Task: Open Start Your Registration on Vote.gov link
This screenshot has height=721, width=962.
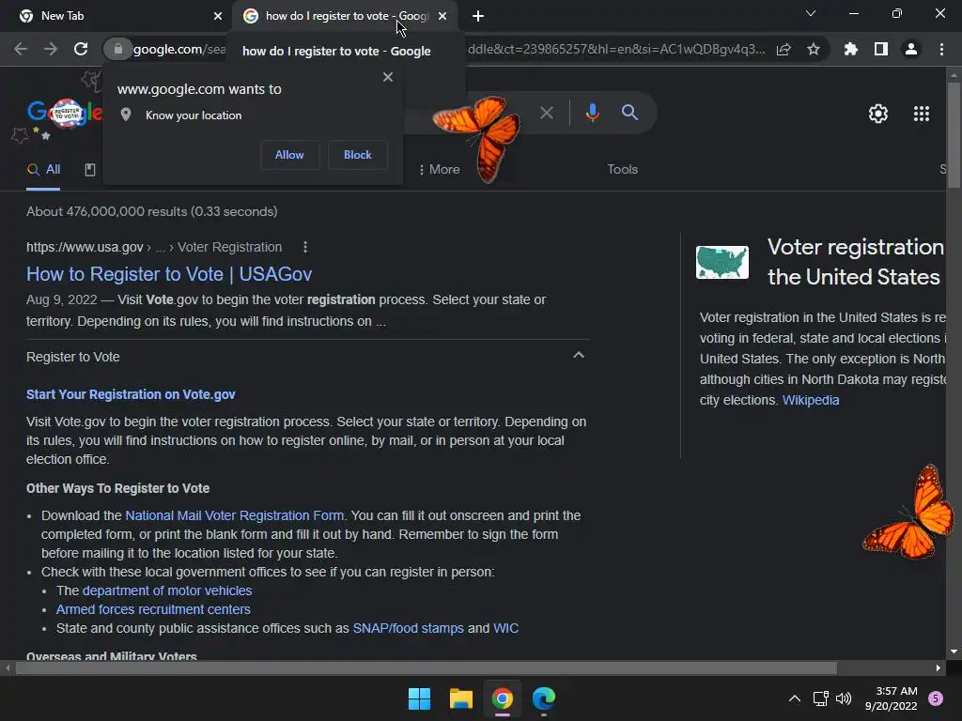Action: 131,394
